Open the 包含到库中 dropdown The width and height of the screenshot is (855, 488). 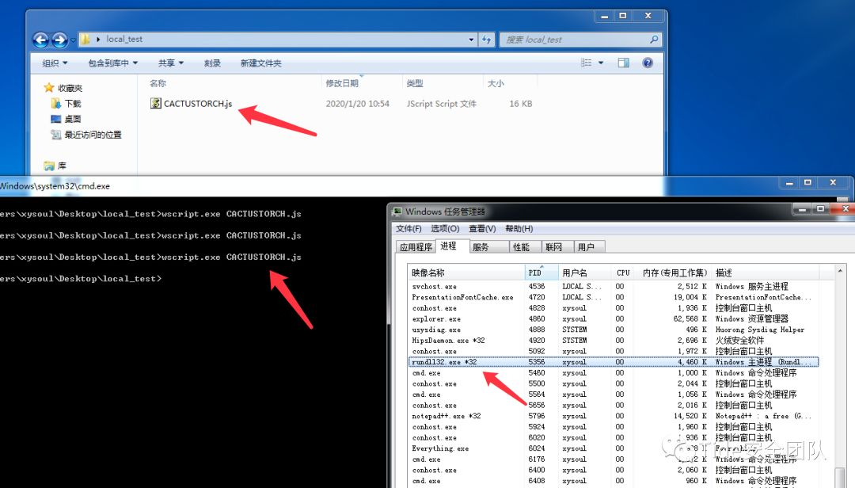[113, 63]
